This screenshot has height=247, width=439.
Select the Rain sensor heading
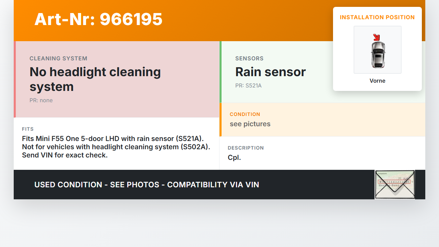point(270,72)
